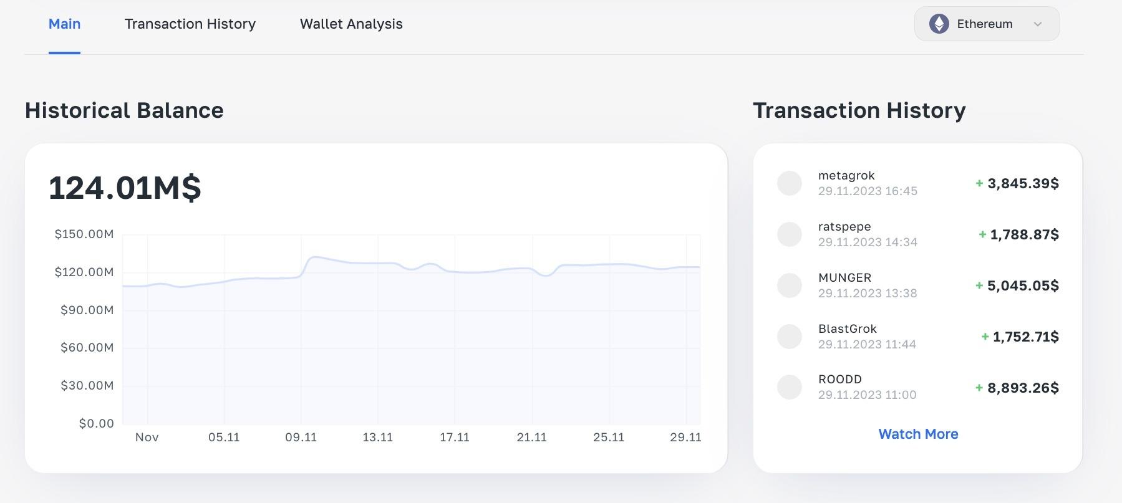Image resolution: width=1122 pixels, height=503 pixels.
Task: Go to the Wallet Analysis tab
Action: [351, 24]
